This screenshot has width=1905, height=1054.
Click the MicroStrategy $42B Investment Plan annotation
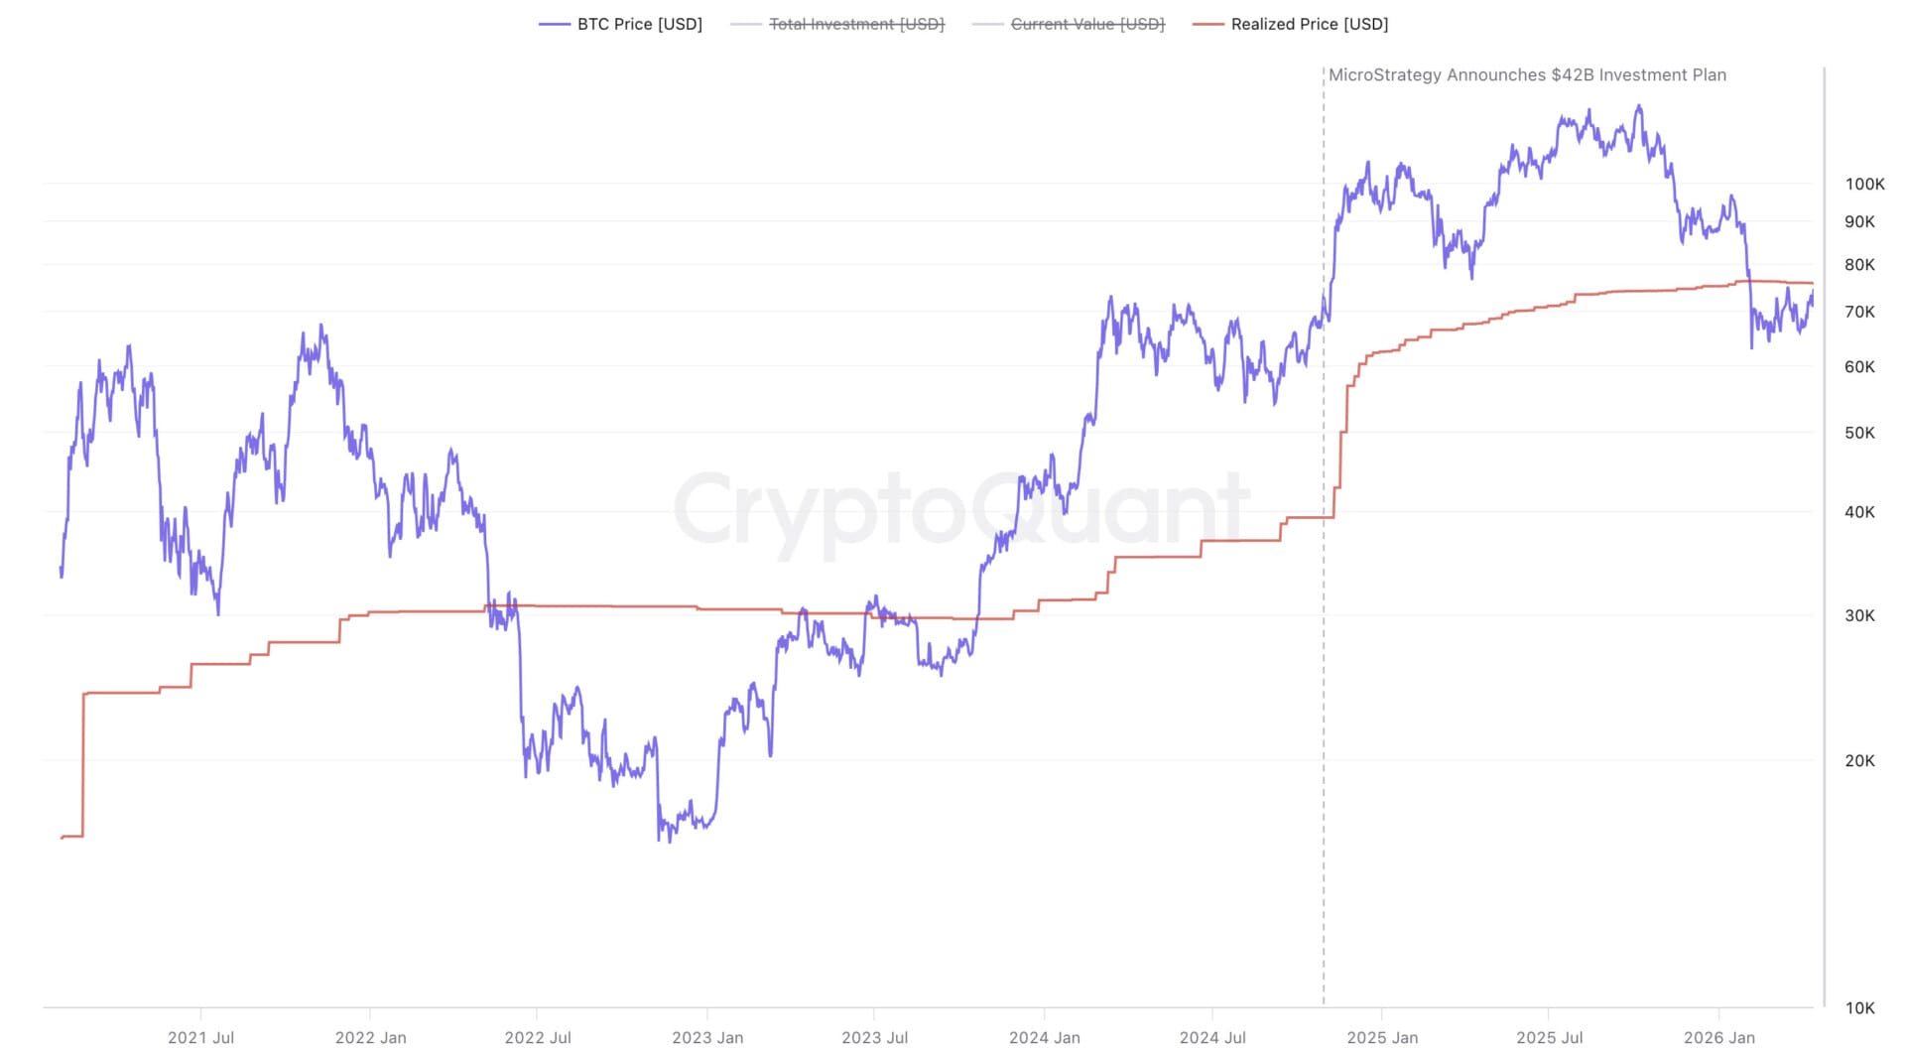pyautogui.click(x=1526, y=75)
